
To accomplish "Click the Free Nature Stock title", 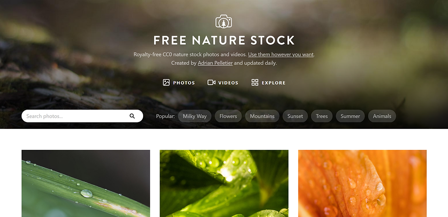I will coord(224,40).
